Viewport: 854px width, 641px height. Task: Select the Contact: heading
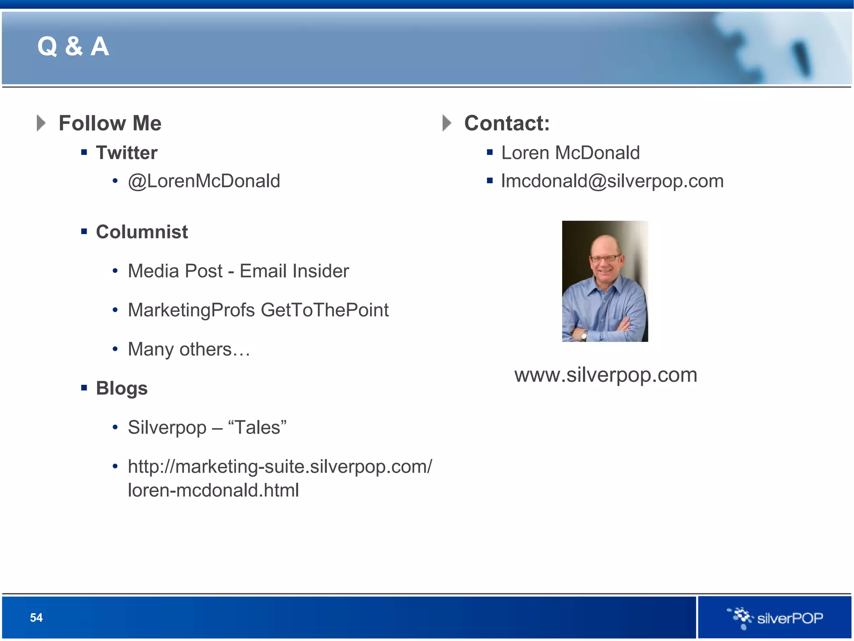[x=507, y=123]
